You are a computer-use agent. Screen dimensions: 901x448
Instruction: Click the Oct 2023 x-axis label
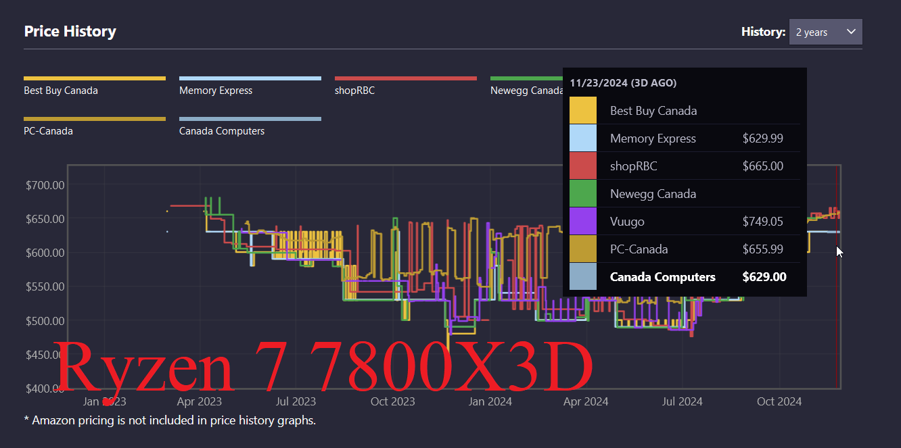pos(393,401)
